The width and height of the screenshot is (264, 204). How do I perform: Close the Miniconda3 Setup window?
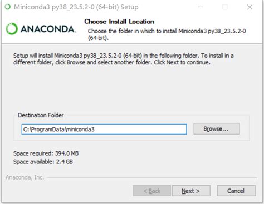click(x=250, y=7)
